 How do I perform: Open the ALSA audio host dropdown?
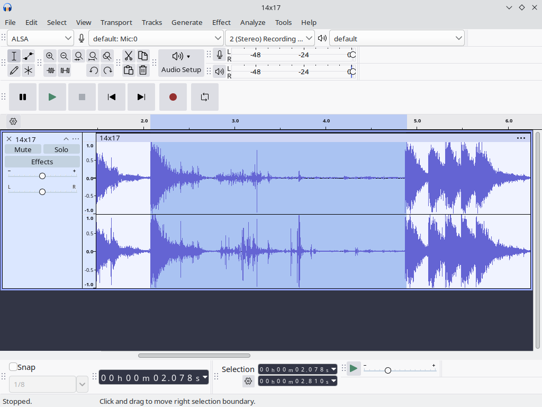(x=41, y=38)
